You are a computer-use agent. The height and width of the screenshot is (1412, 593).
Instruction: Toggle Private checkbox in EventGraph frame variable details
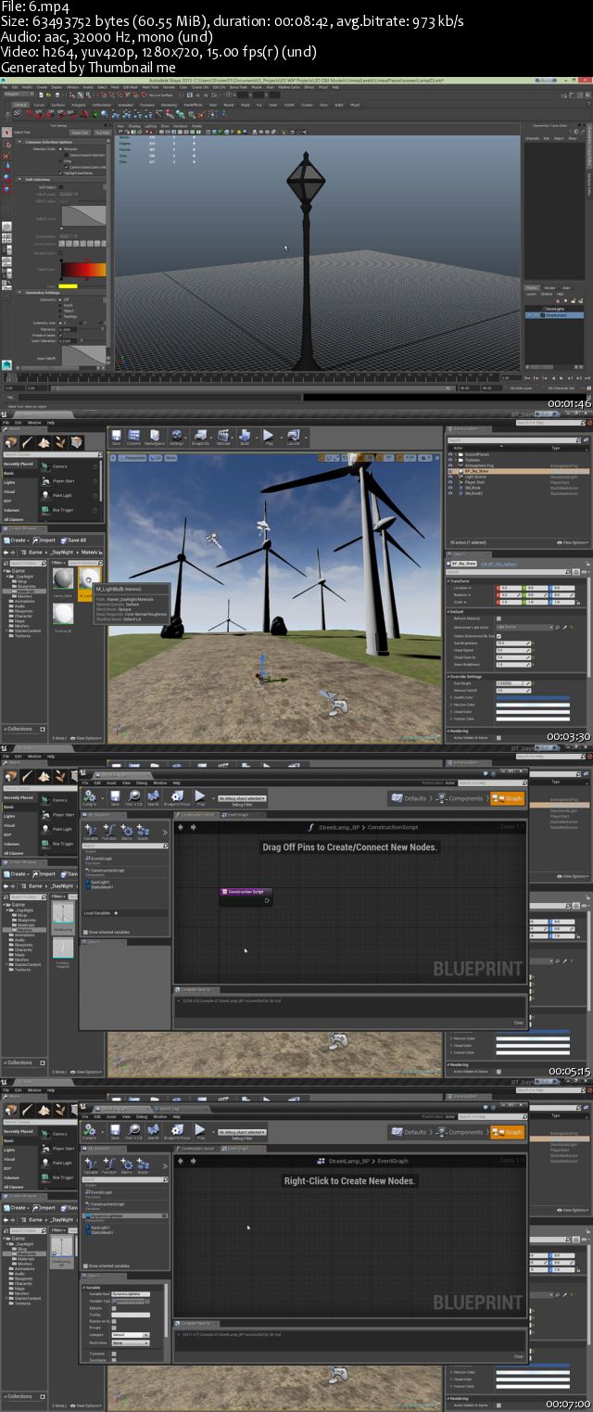(x=114, y=1328)
